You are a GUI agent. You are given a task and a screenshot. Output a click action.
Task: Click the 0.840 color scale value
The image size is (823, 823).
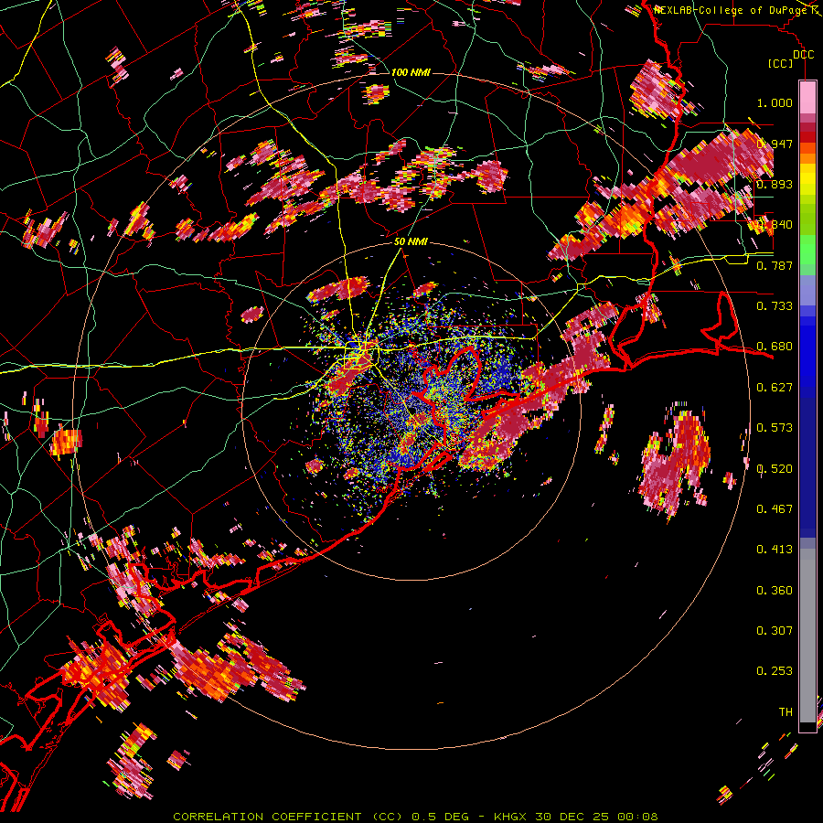[x=775, y=225]
